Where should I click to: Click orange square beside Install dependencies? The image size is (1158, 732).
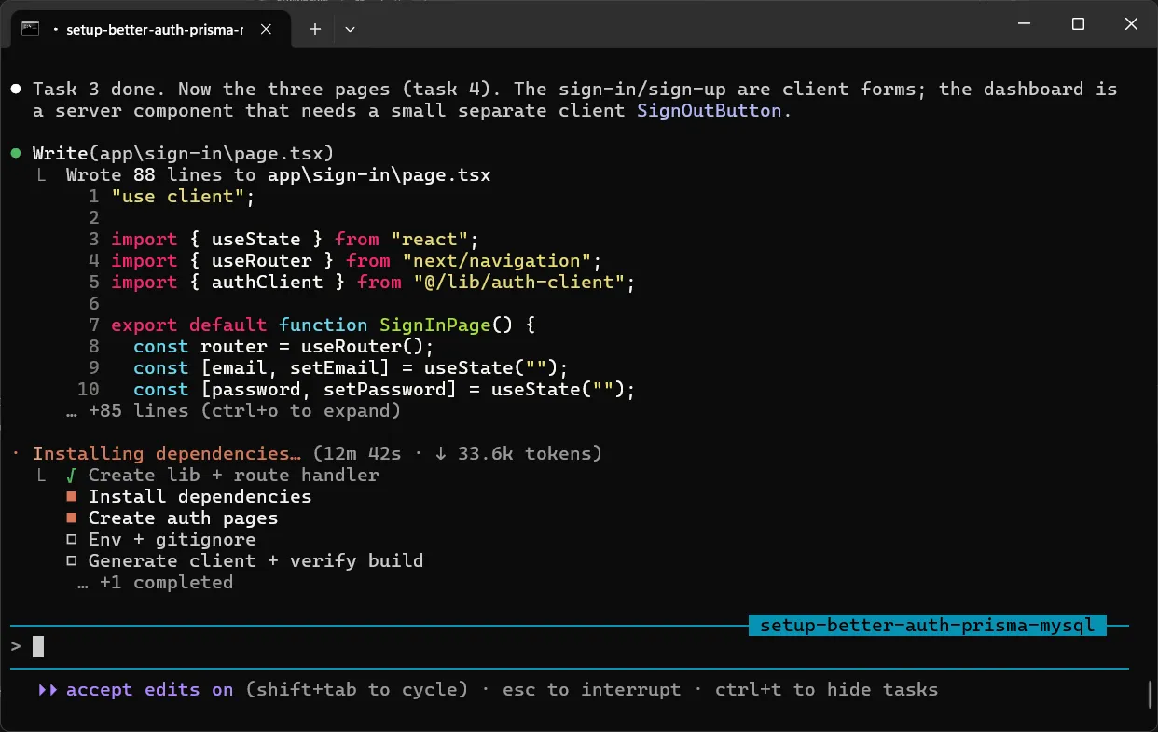(72, 497)
